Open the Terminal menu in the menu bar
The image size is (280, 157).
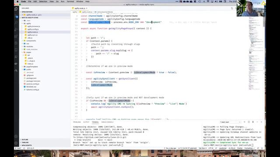(x=70, y=1)
